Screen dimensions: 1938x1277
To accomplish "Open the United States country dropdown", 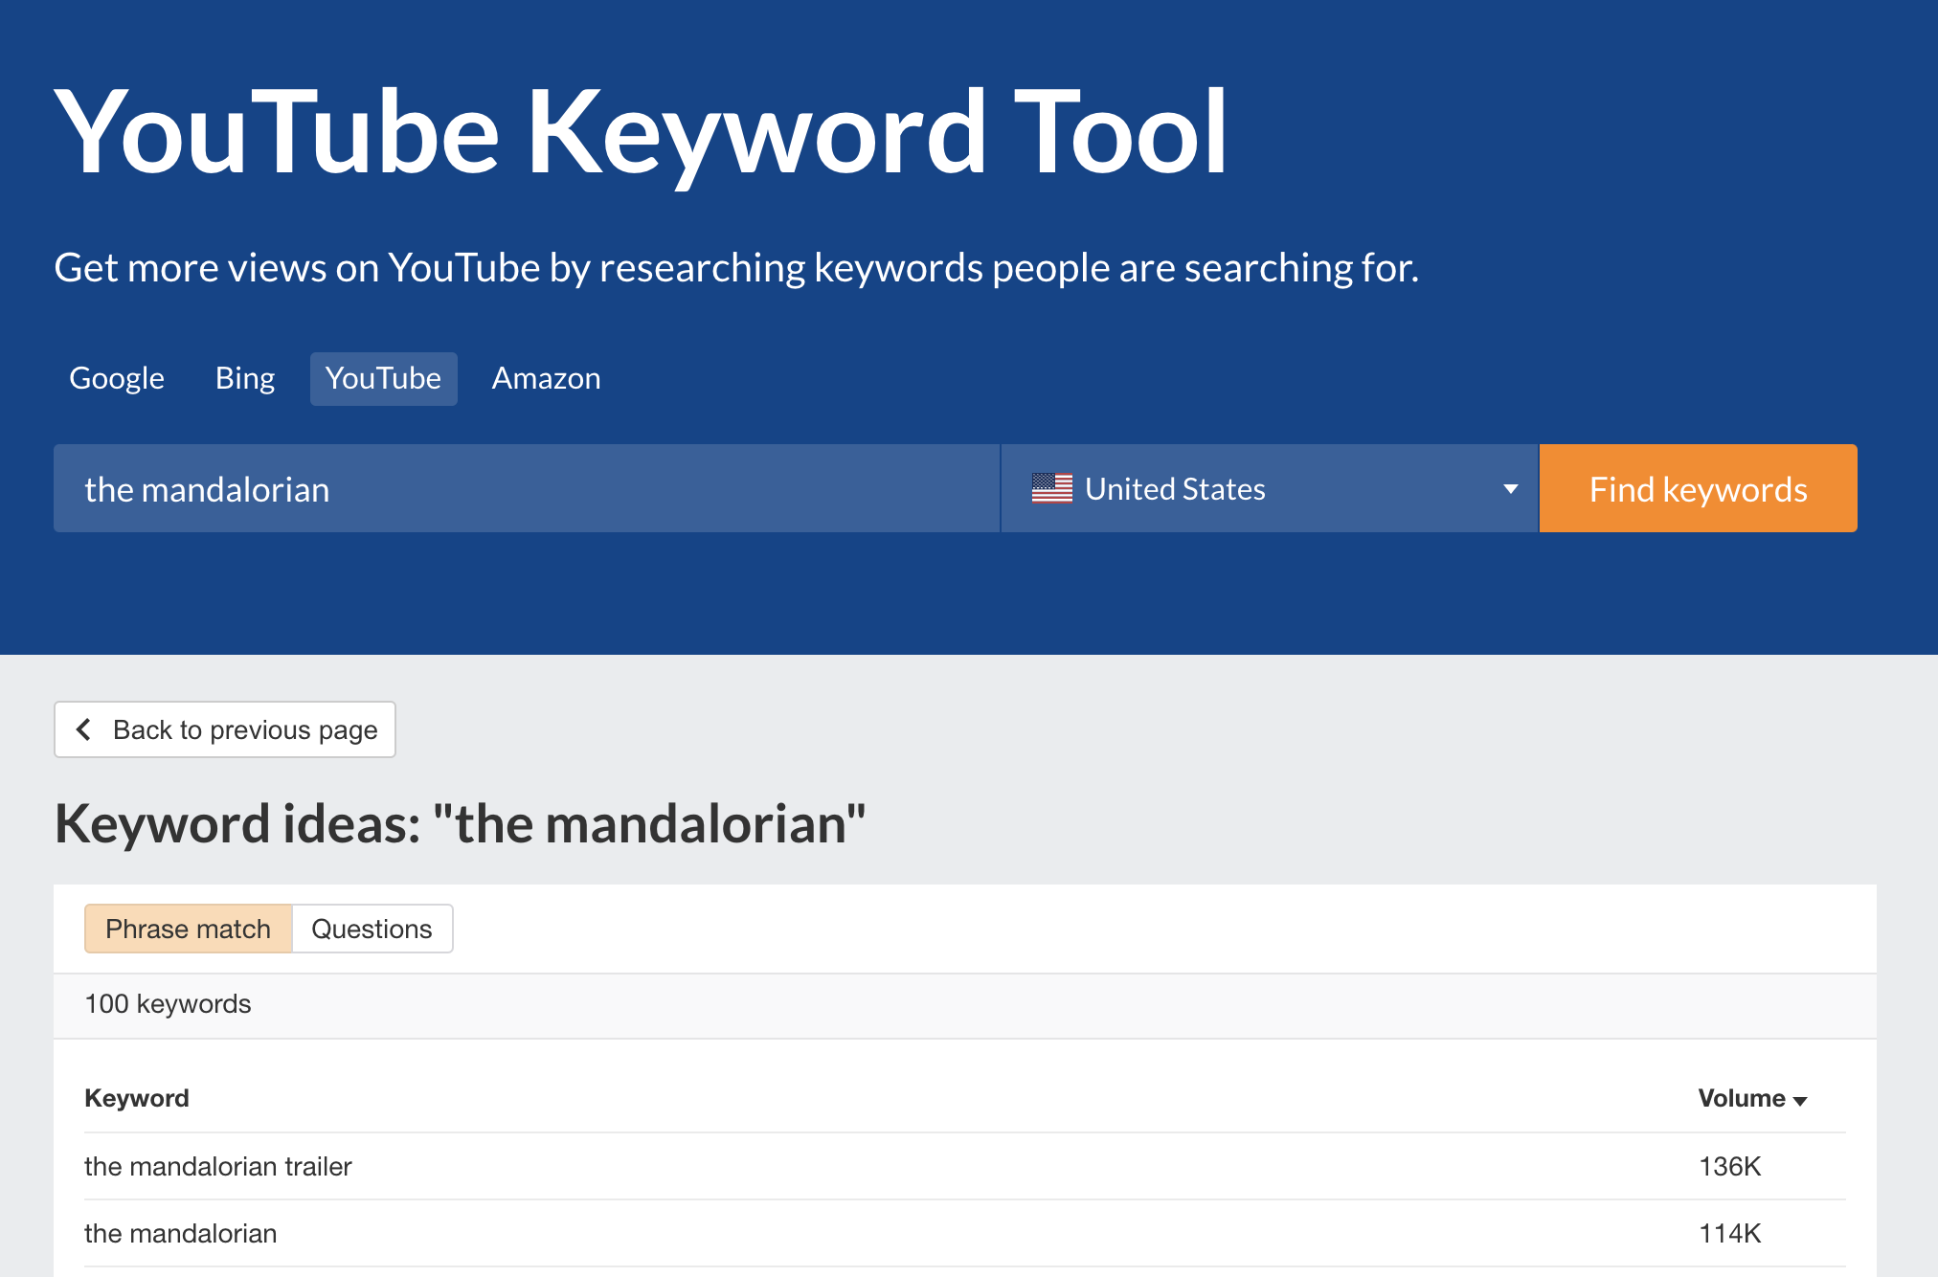I will tap(1270, 488).
